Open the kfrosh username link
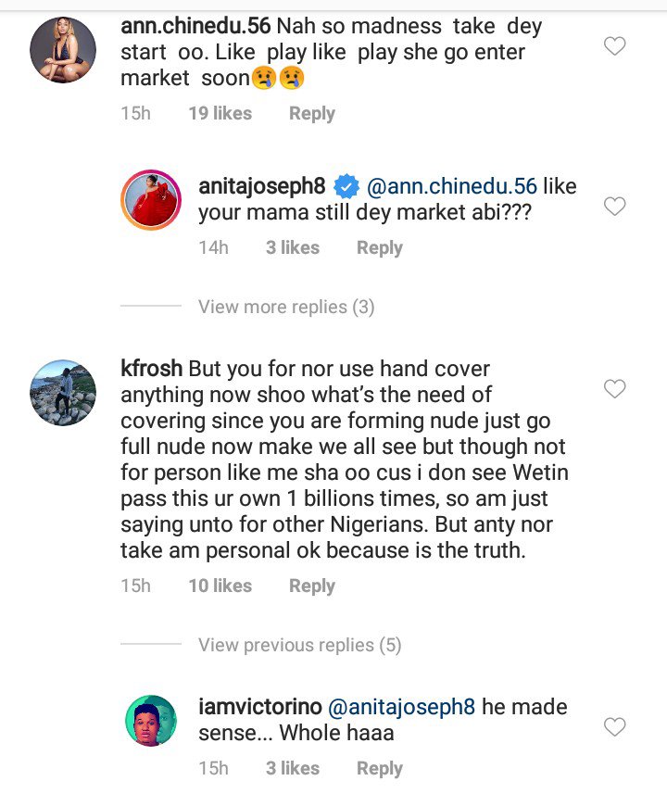 click(152, 368)
